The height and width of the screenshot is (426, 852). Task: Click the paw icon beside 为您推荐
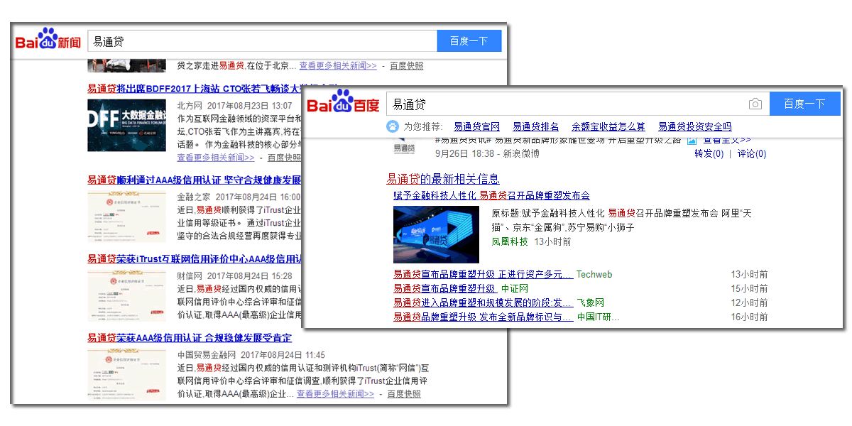click(x=392, y=126)
